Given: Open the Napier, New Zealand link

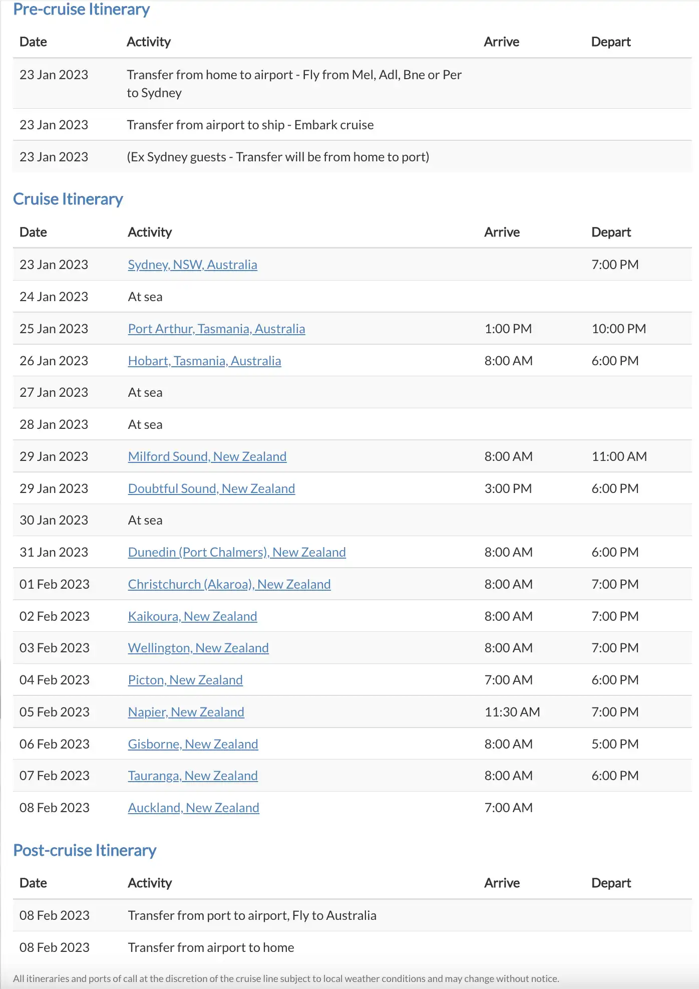Looking at the screenshot, I should click(186, 712).
